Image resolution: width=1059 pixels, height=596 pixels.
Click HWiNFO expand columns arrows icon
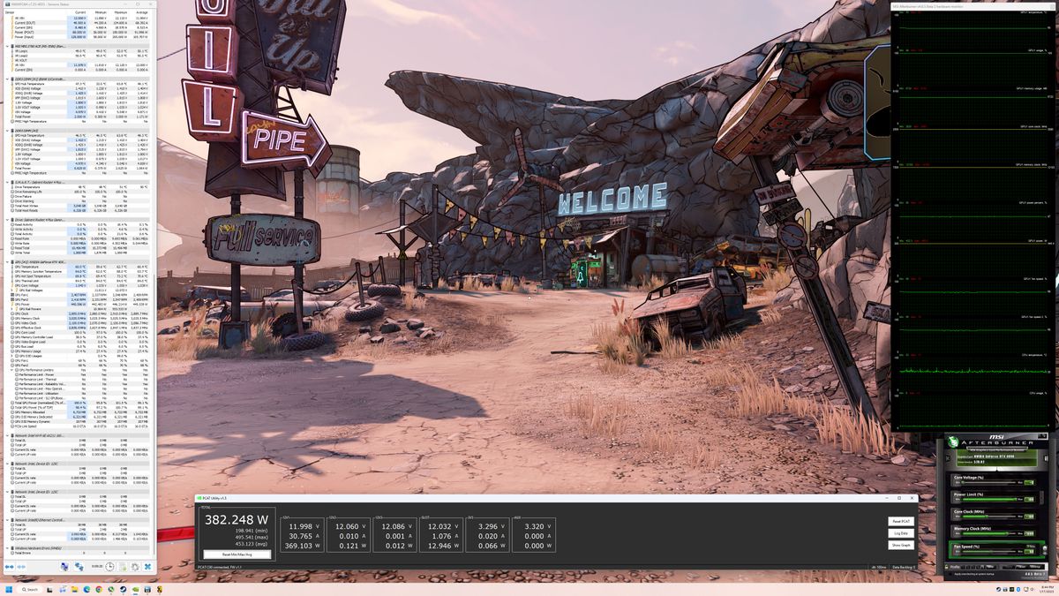pyautogui.click(x=10, y=566)
